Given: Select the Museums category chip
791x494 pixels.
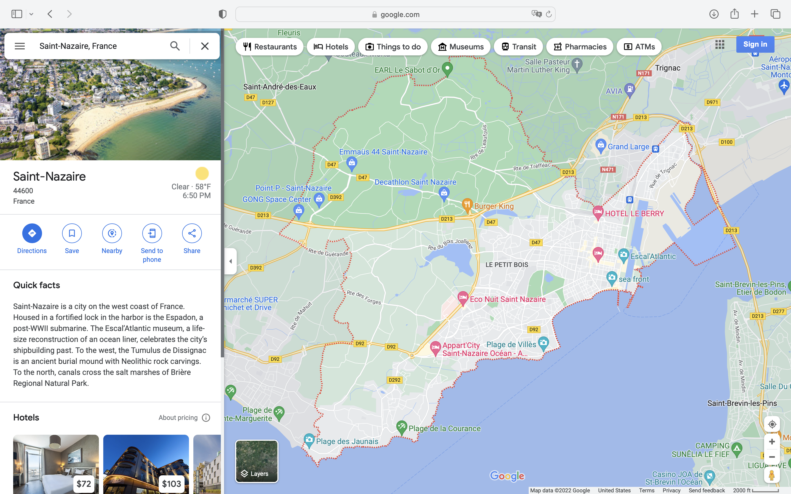Looking at the screenshot, I should coord(461,47).
